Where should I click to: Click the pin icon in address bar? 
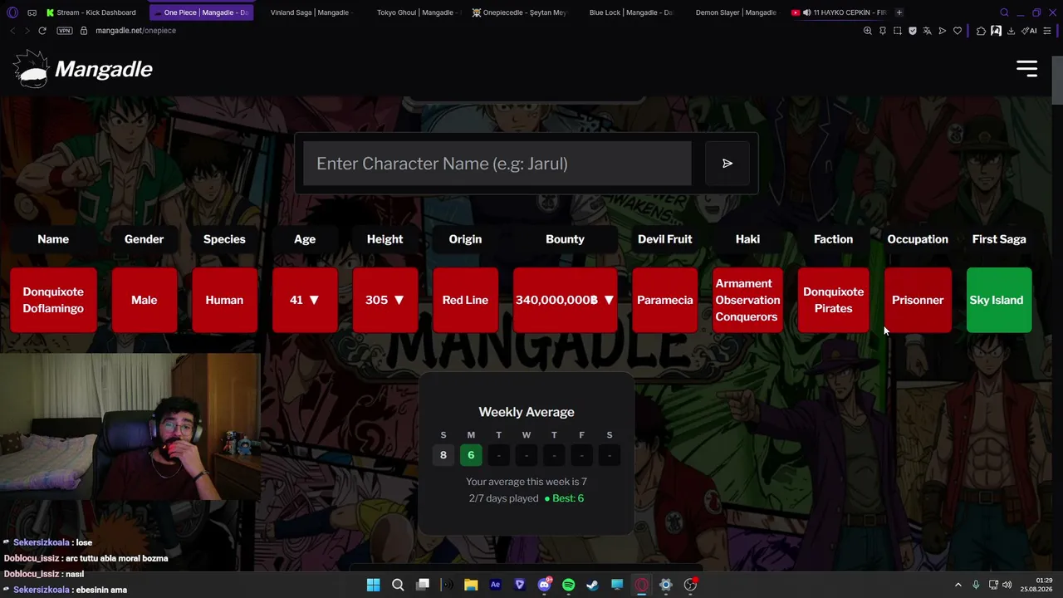(x=883, y=31)
